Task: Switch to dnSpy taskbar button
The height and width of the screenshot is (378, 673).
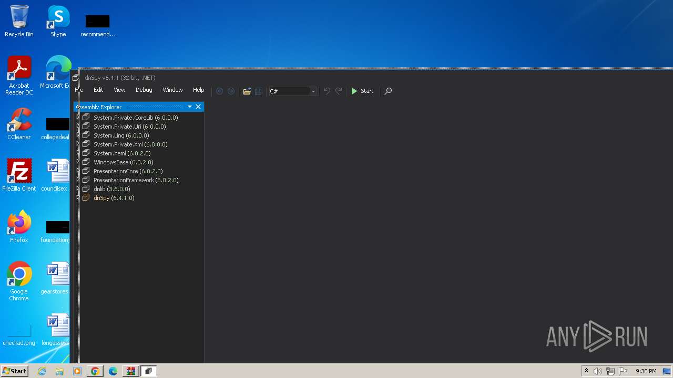Action: click(x=148, y=371)
